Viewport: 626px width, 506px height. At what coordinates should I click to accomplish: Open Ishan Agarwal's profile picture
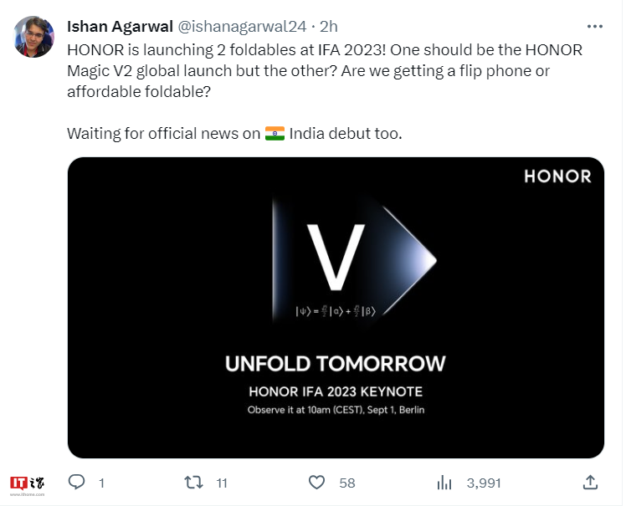(34, 37)
